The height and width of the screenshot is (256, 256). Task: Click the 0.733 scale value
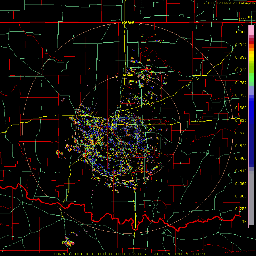click(241, 95)
